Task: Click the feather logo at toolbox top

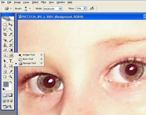Action: click(x=8, y=19)
